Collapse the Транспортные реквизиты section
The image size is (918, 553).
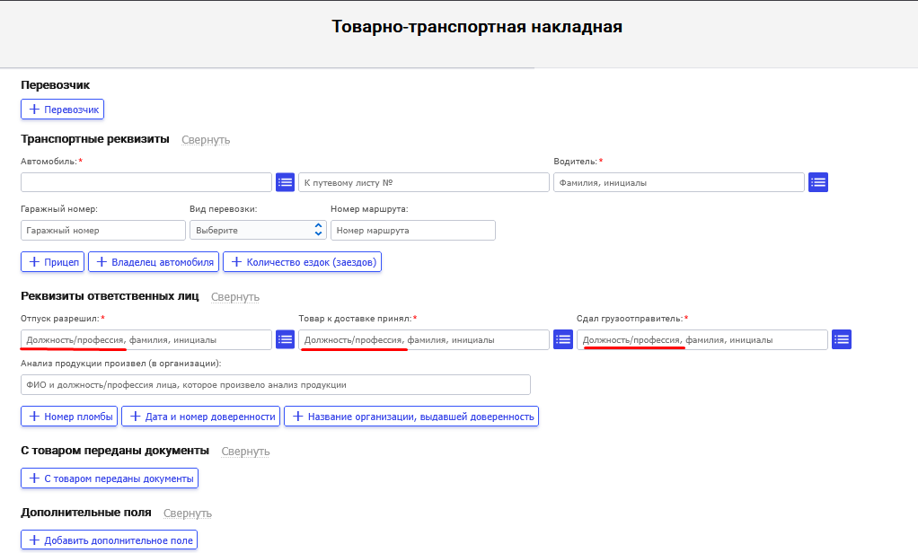tap(206, 140)
